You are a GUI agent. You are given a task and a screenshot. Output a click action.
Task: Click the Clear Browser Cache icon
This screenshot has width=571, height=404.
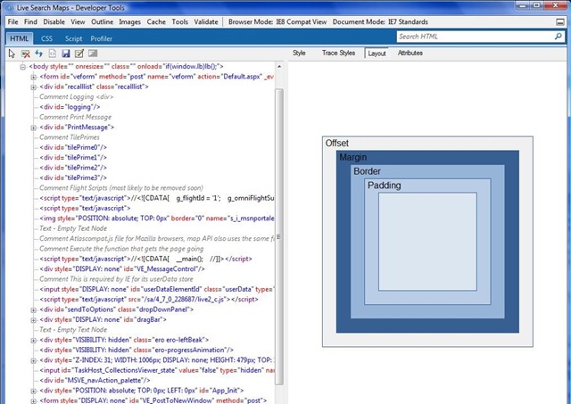point(26,54)
